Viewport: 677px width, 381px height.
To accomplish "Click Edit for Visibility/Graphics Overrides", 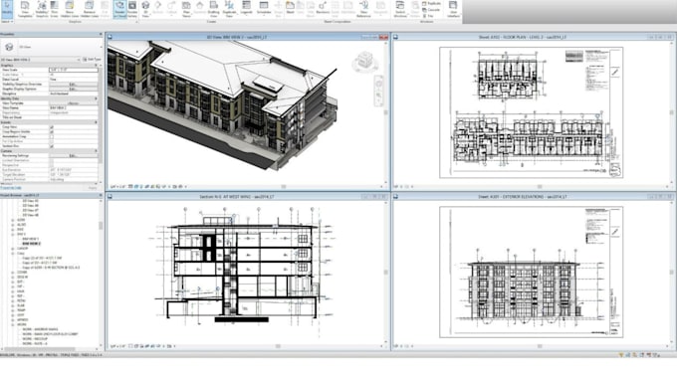I will pyautogui.click(x=73, y=85).
